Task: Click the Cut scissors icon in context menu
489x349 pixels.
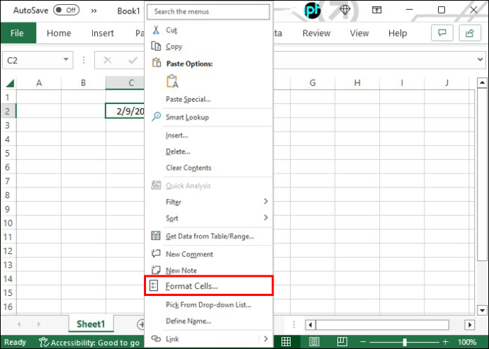Action: point(157,30)
